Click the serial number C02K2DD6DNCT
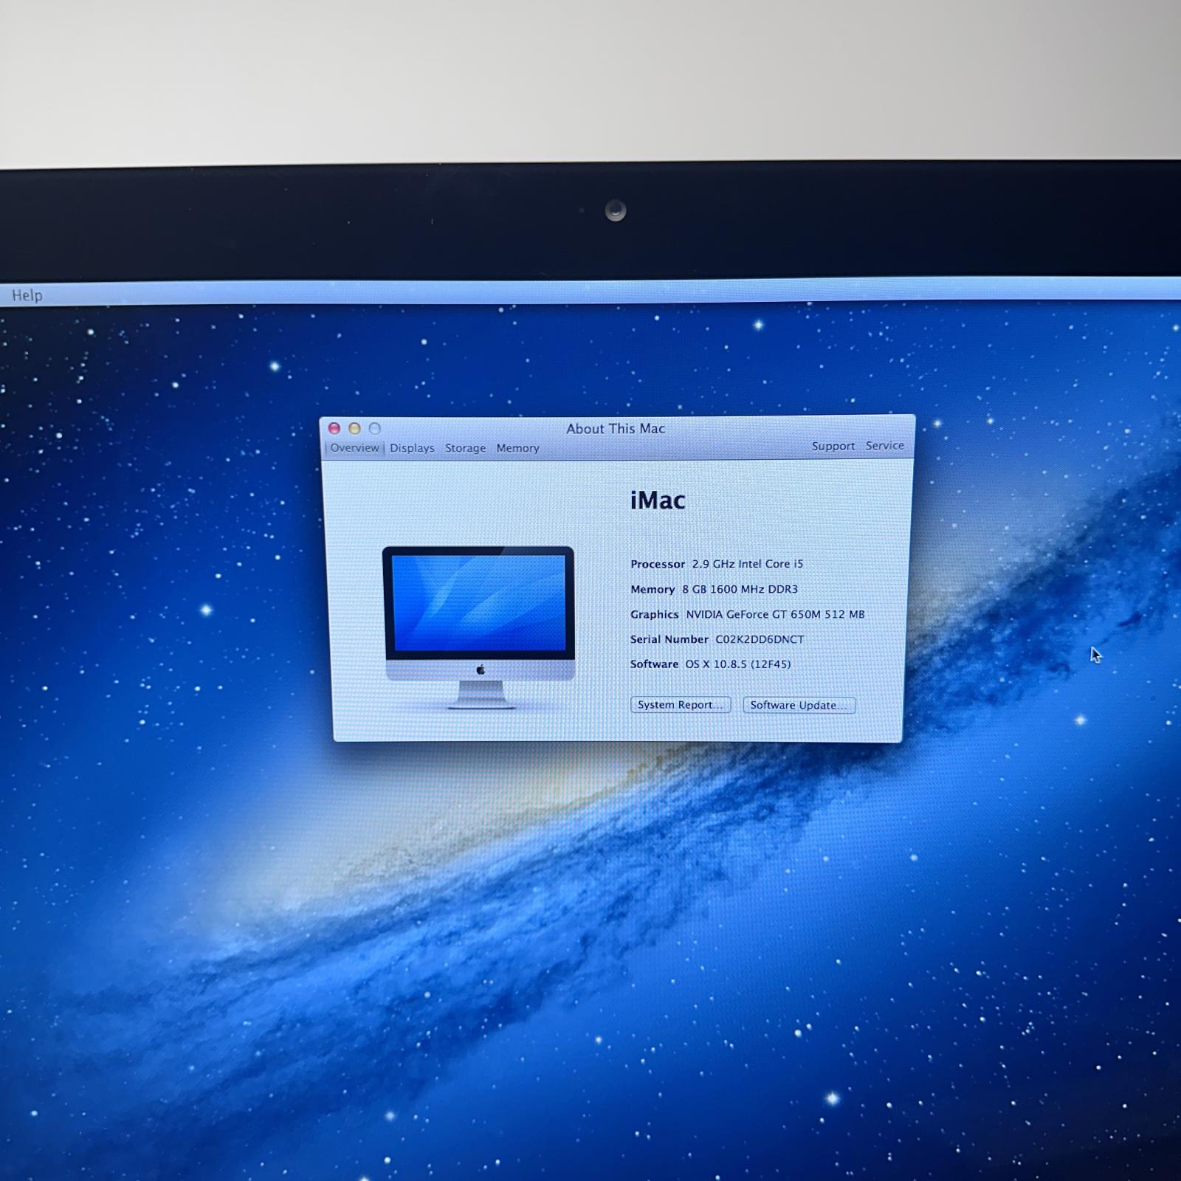1181x1181 pixels. point(759,639)
